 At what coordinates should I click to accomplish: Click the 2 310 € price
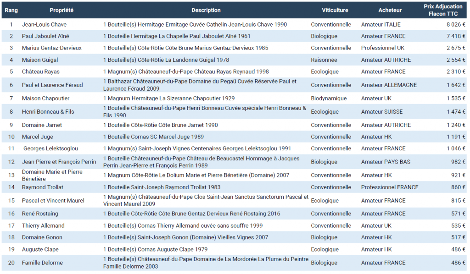[x=456, y=72]
